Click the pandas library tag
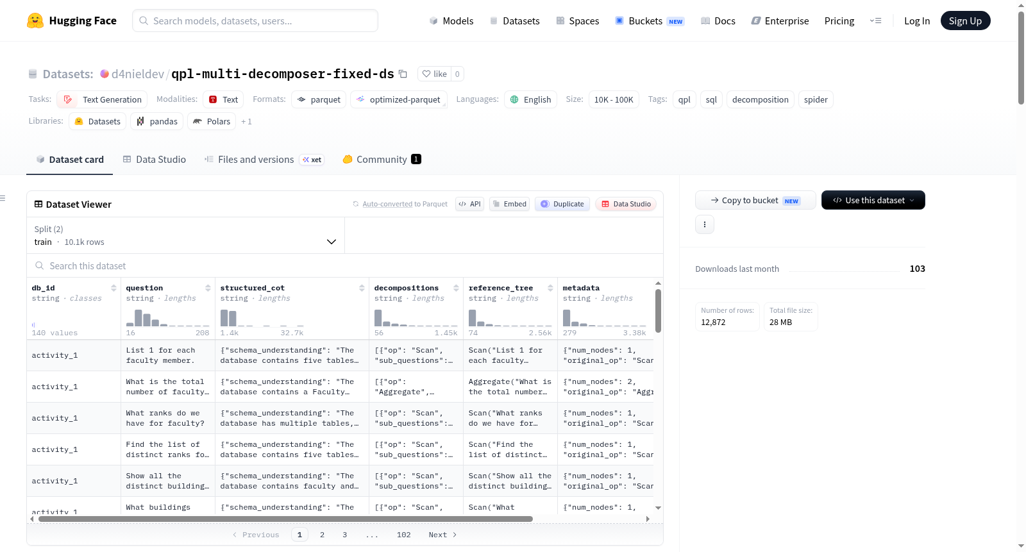Image resolution: width=1026 pixels, height=552 pixels. 156,121
